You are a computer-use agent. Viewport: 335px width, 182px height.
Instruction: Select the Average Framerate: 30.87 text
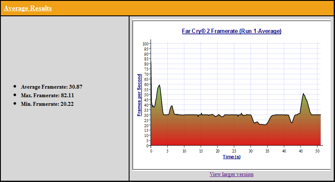[x=51, y=87]
